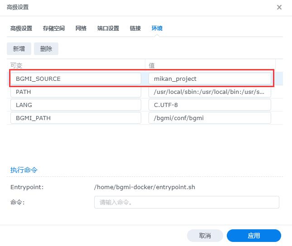Click the blue 应用 button

254,236
